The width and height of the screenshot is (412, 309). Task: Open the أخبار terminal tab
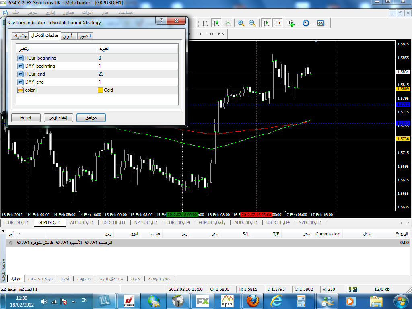click(65, 279)
